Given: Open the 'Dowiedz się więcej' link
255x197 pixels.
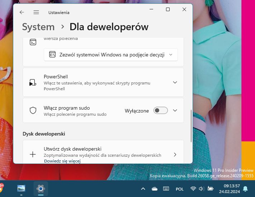Looking at the screenshot, I should click(62, 161).
